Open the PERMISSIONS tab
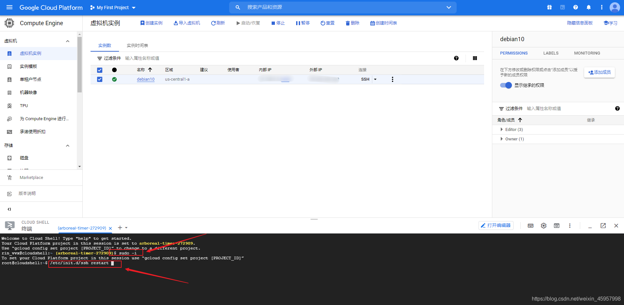 tap(514, 53)
